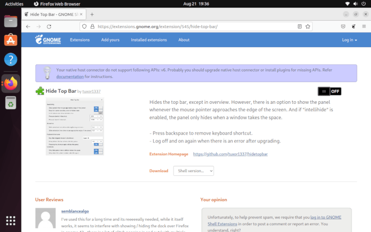Click the volume icon in top bar

[x=356, y=4]
